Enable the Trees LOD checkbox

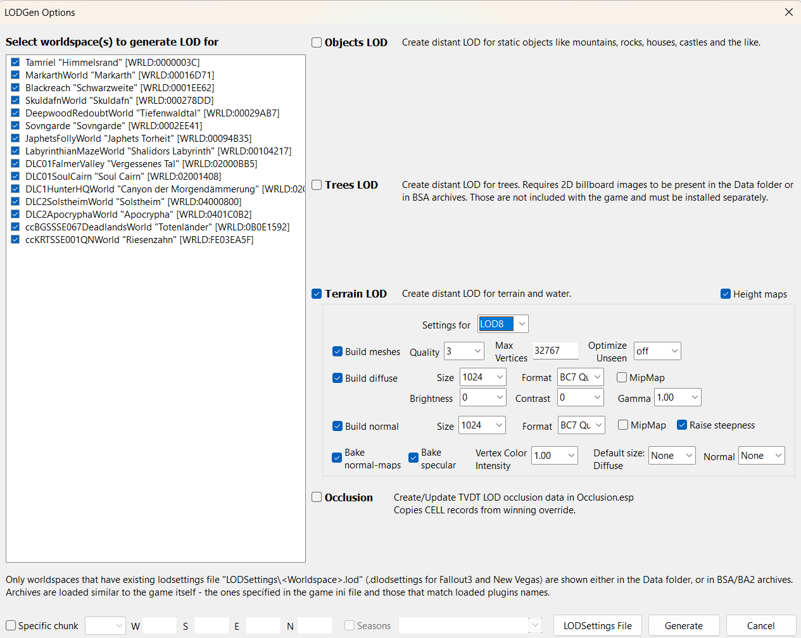coord(317,185)
